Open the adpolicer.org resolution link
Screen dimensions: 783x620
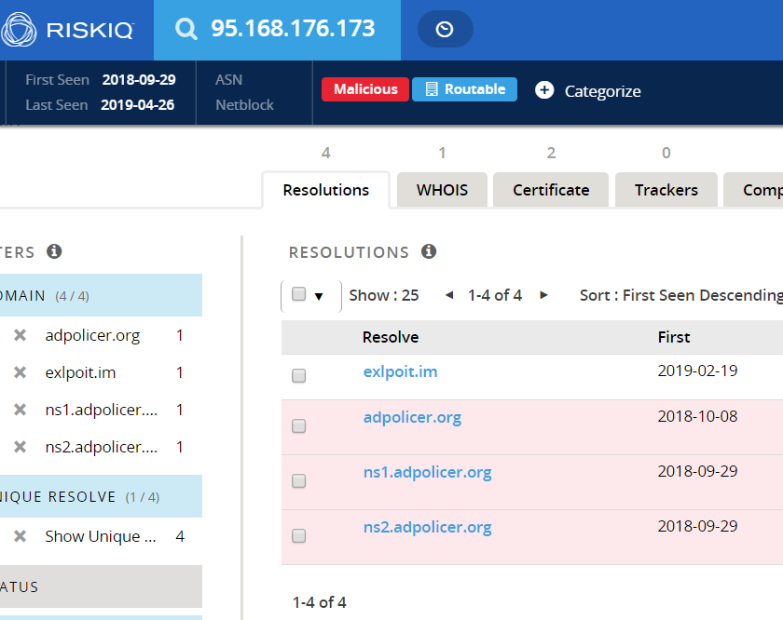point(412,417)
